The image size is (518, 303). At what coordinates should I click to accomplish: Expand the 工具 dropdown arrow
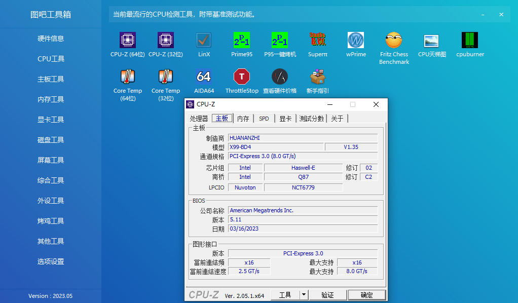[x=304, y=295]
